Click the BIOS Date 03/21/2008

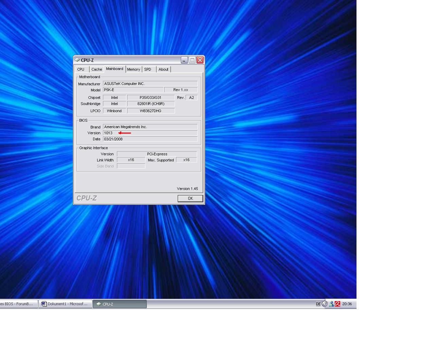coord(150,139)
